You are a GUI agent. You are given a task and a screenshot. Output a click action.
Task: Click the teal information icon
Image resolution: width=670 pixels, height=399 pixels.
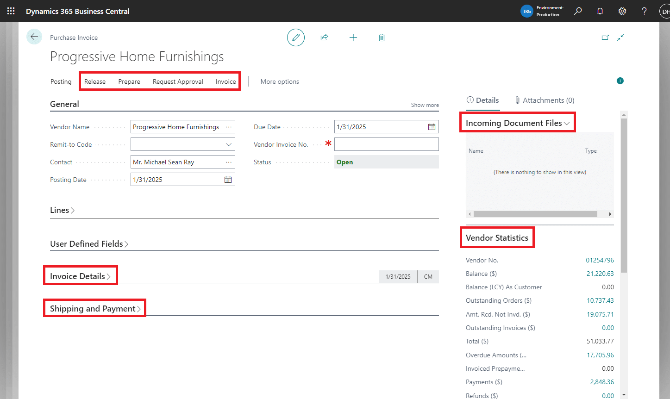click(620, 81)
